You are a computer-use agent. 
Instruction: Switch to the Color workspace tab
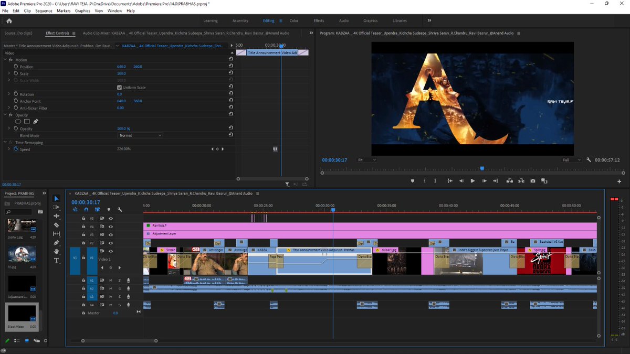[294, 21]
